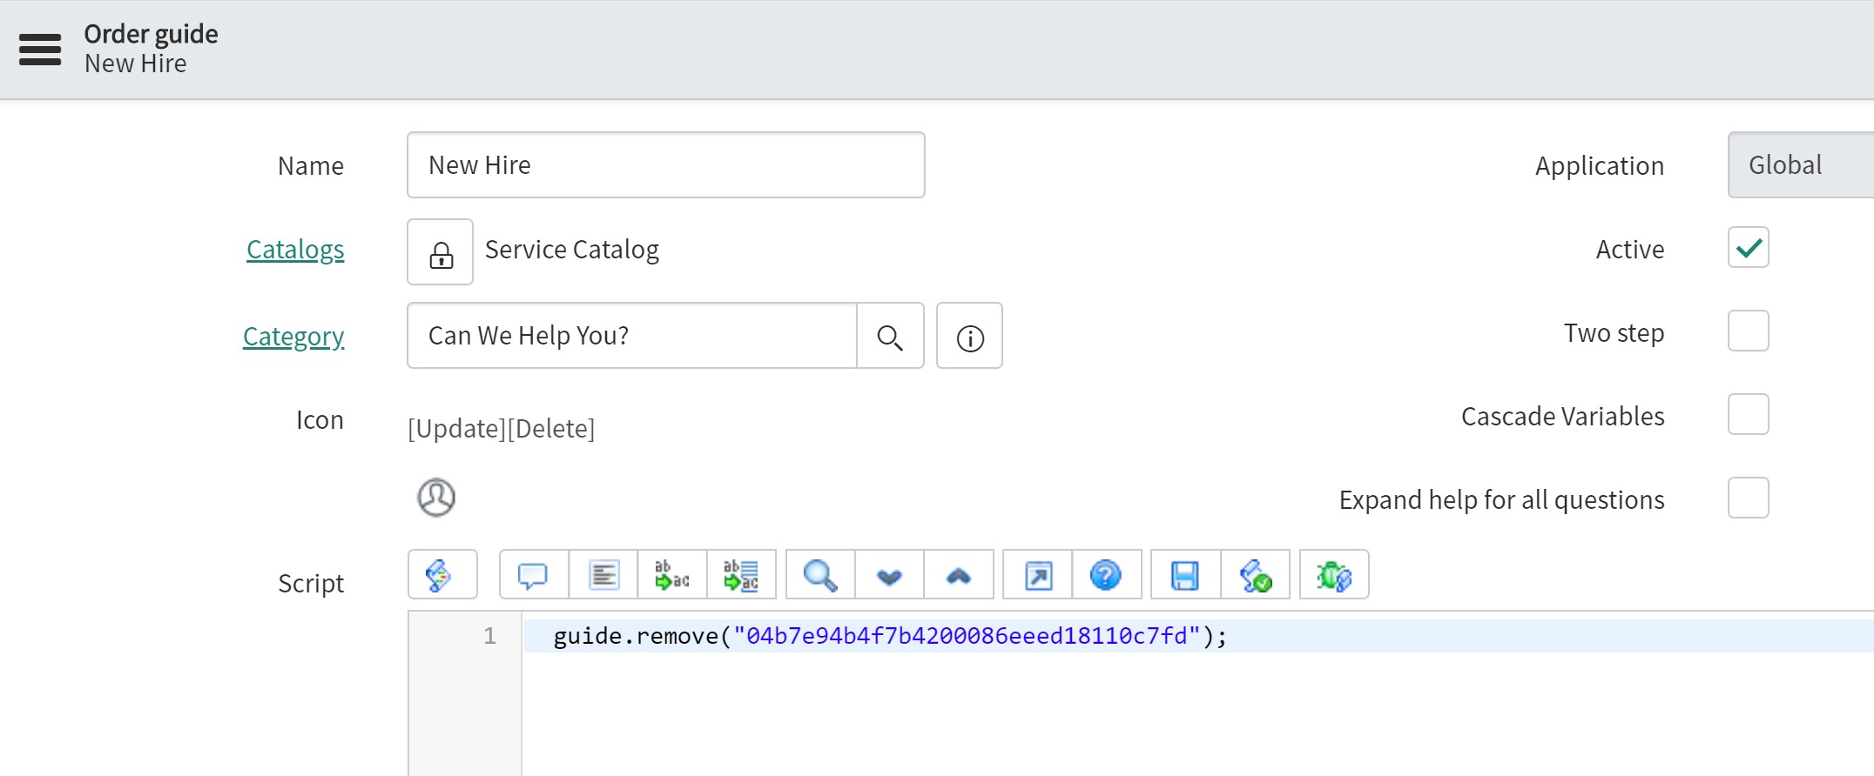
Task: Toggle full screen script editor icon
Action: pos(1038,575)
